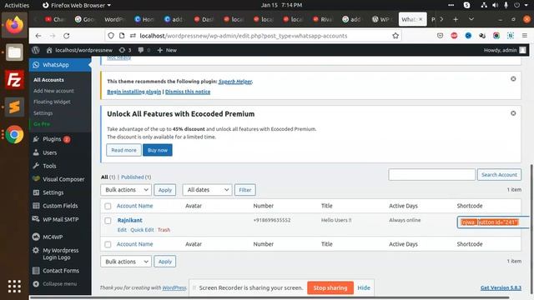Click Read more button
The width and height of the screenshot is (534, 300).
tap(123, 150)
